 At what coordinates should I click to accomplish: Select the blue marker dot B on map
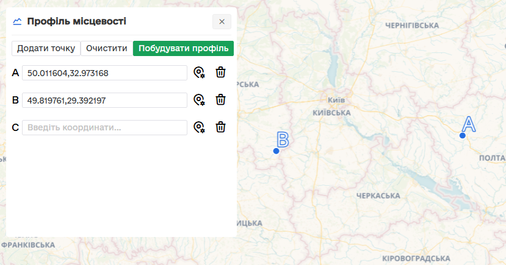coord(276,150)
